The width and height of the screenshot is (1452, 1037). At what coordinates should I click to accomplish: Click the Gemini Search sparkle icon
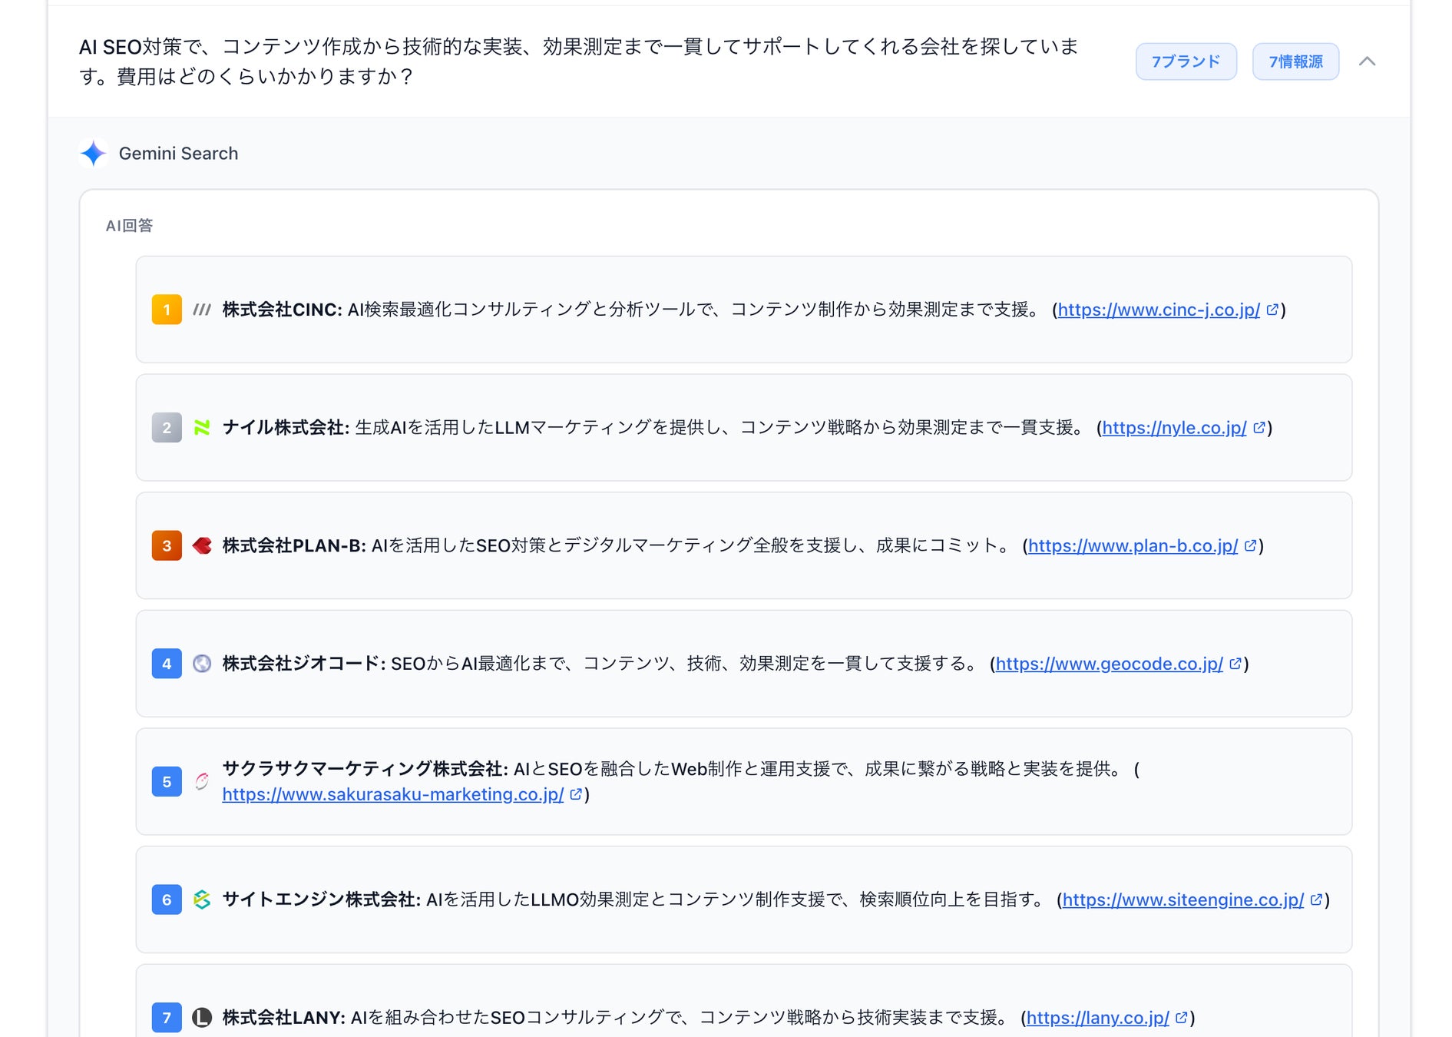pos(94,154)
